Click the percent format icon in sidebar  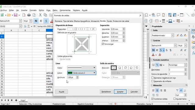point(157,65)
